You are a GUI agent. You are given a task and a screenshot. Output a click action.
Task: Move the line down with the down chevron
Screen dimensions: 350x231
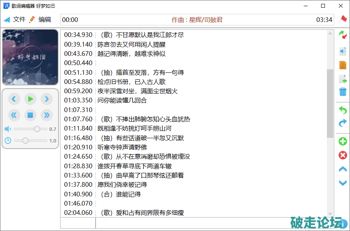click(342, 183)
